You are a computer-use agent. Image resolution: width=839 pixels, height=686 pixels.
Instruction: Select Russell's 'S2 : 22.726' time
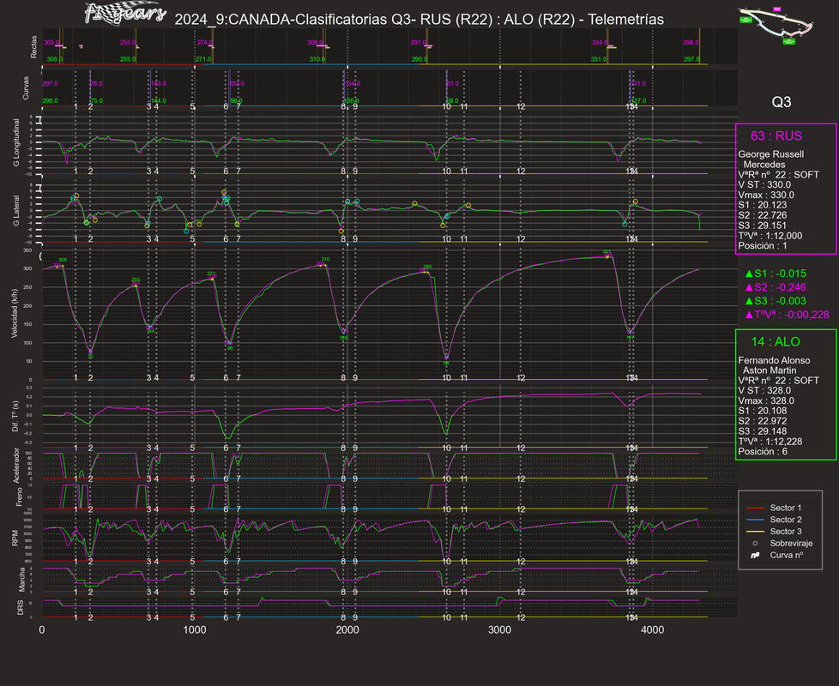point(762,215)
